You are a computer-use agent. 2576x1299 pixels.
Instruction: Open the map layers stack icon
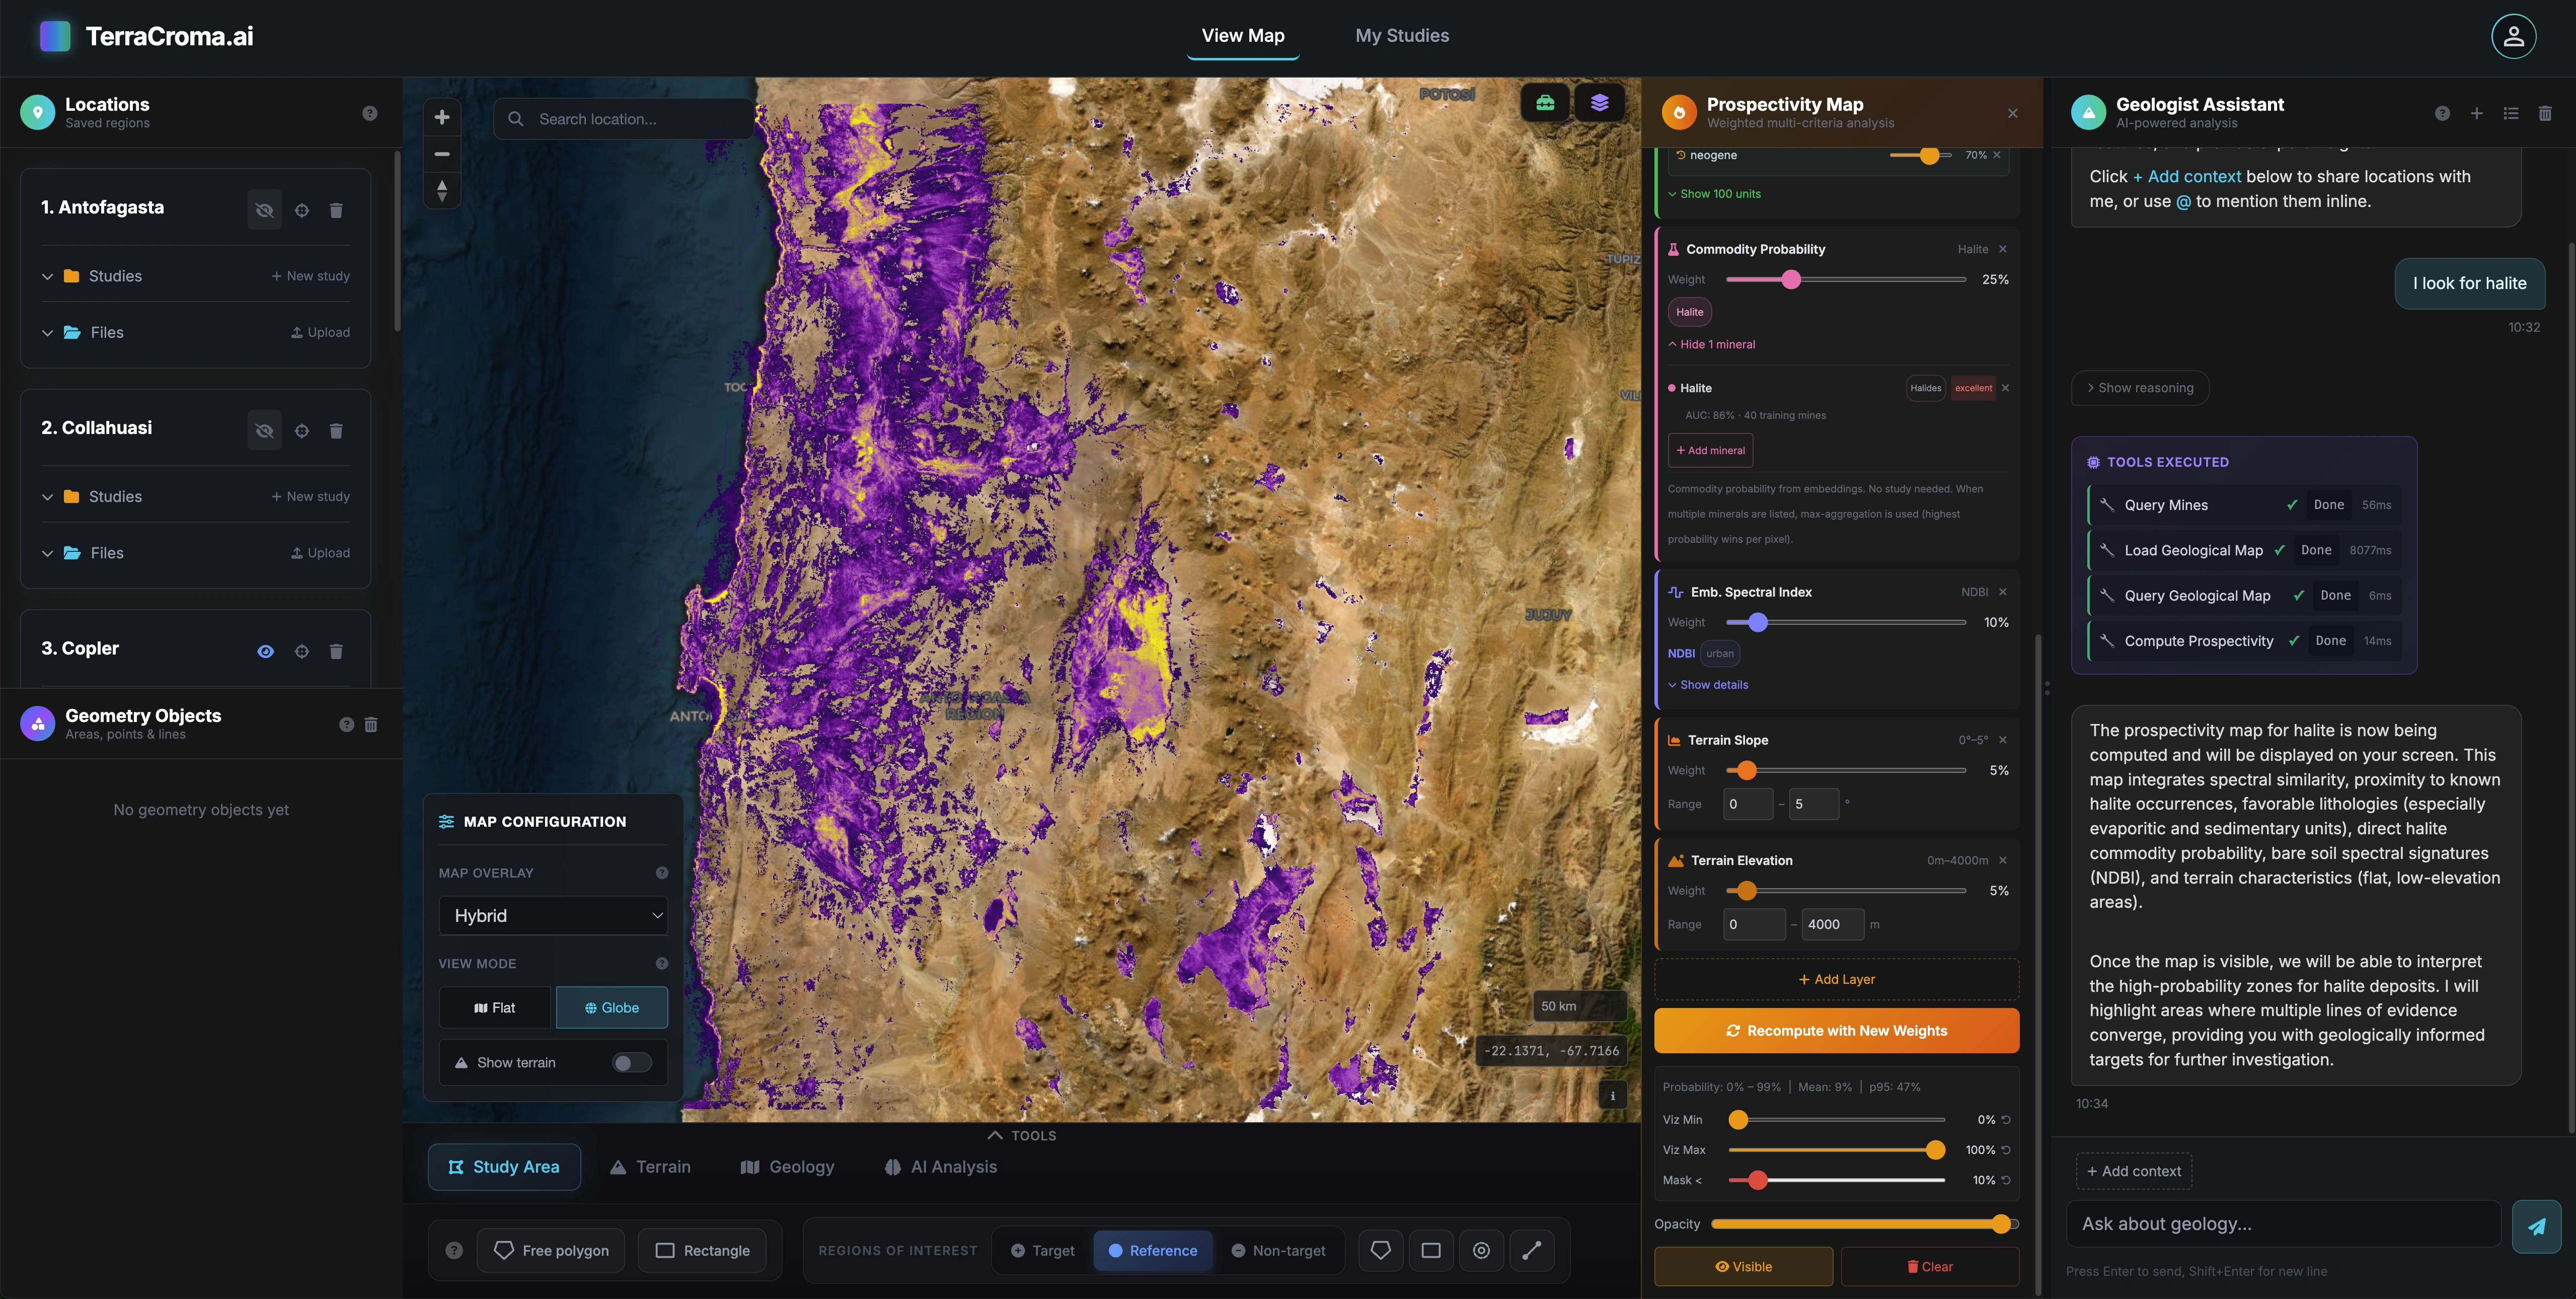point(1599,103)
